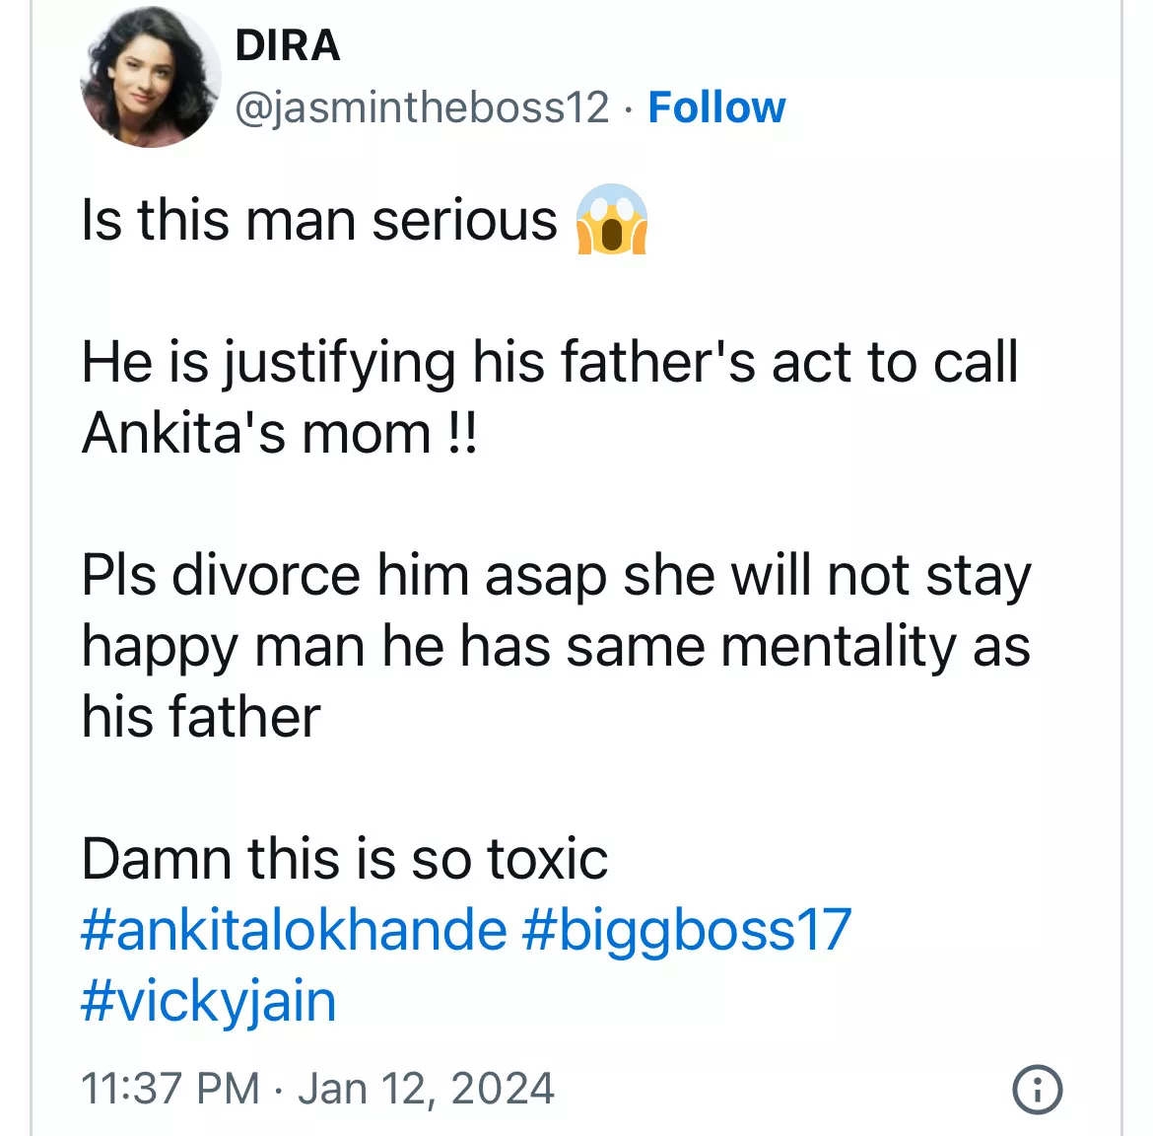Viewport: 1153px width, 1136px height.
Task: Click the Follow link
Action: pyautogui.click(x=716, y=106)
